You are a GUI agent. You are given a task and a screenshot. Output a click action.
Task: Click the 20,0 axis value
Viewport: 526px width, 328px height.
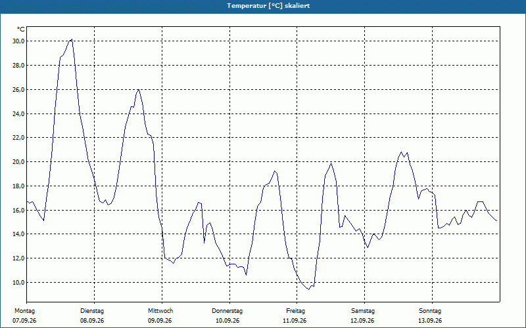18,161
